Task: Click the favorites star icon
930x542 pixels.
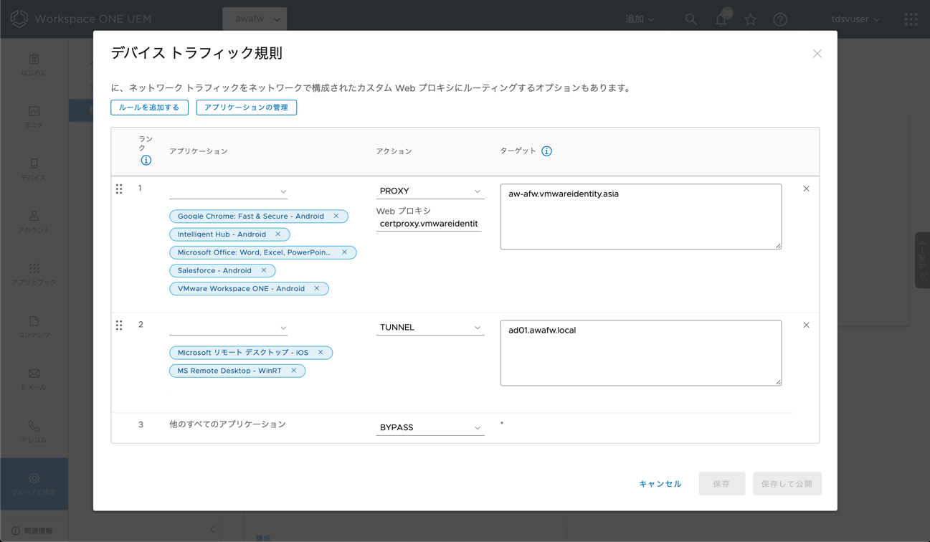Action: click(x=751, y=19)
